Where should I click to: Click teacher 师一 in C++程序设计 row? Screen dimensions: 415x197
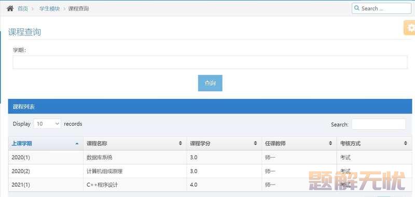click(270, 185)
